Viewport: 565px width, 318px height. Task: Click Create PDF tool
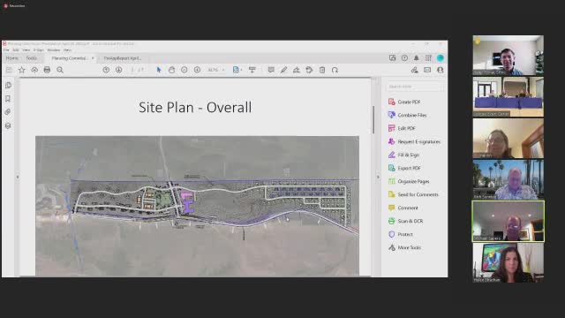click(404, 102)
